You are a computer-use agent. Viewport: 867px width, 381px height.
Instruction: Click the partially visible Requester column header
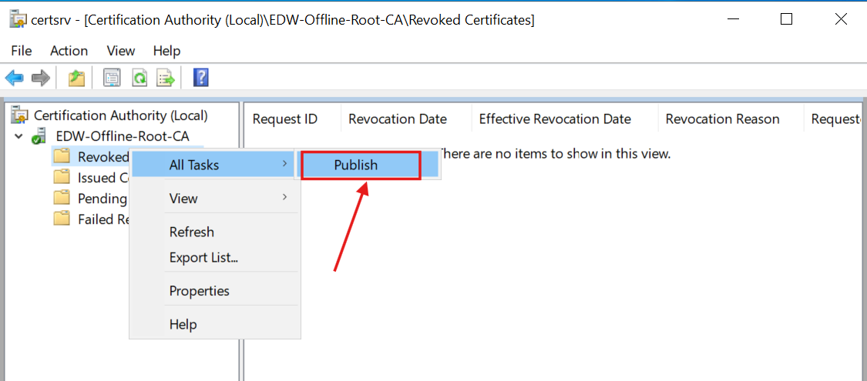click(x=835, y=119)
